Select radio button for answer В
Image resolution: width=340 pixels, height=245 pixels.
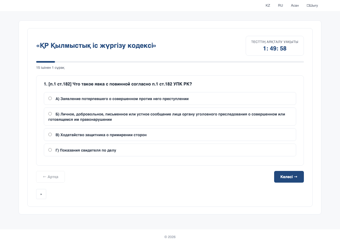[x=50, y=135]
